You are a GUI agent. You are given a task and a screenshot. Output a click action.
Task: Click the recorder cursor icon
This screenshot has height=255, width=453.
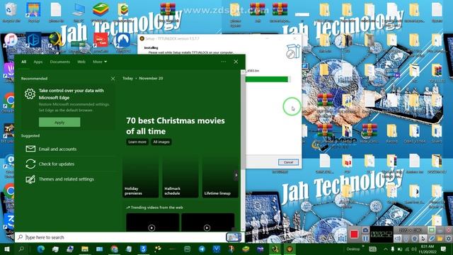(423, 239)
